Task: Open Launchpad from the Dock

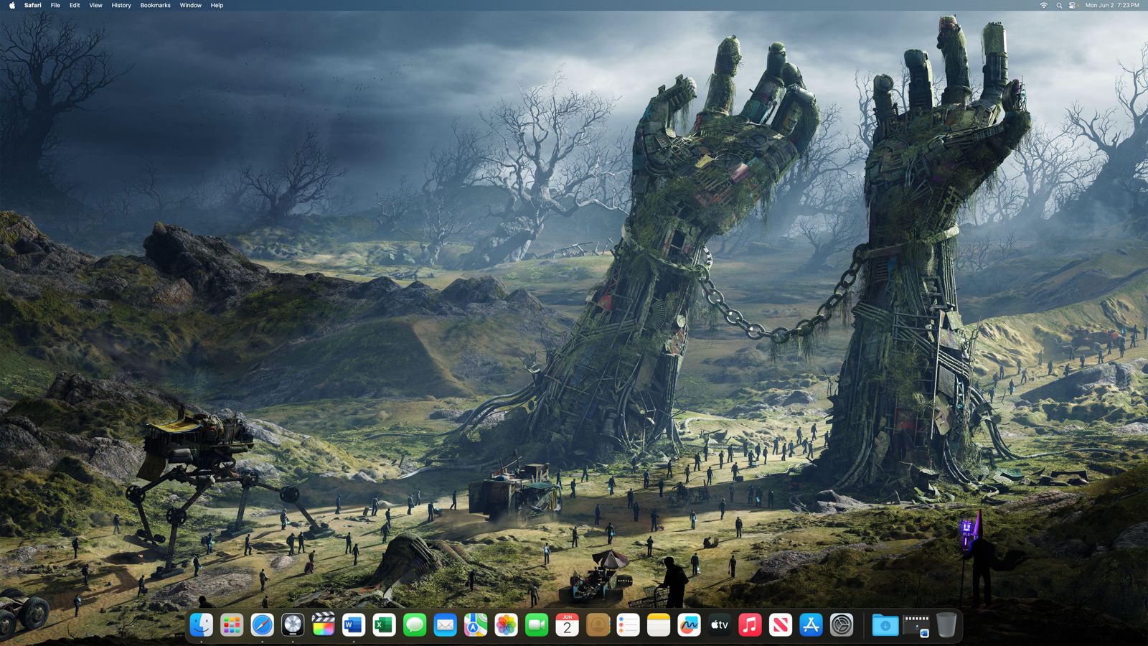Action: coord(232,625)
